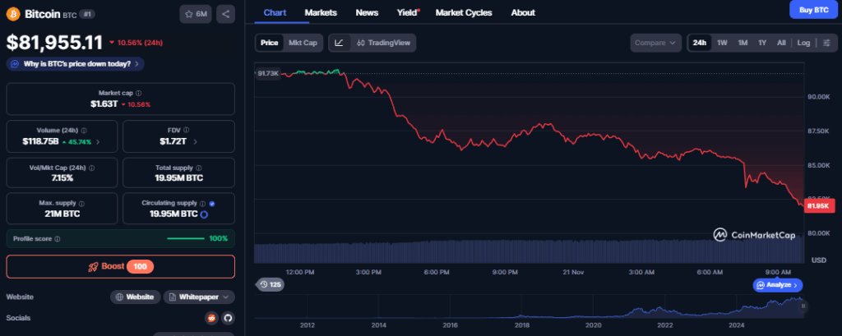Add Bitcoin to watchlist via star button

point(196,14)
